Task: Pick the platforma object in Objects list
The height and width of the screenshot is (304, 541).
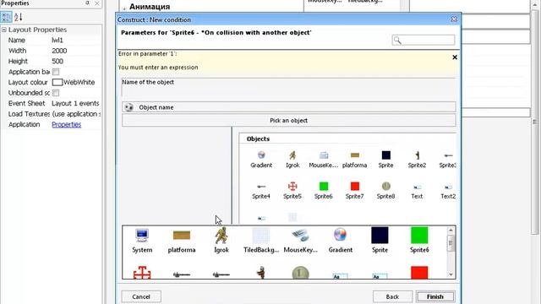Action: pyautogui.click(x=354, y=160)
